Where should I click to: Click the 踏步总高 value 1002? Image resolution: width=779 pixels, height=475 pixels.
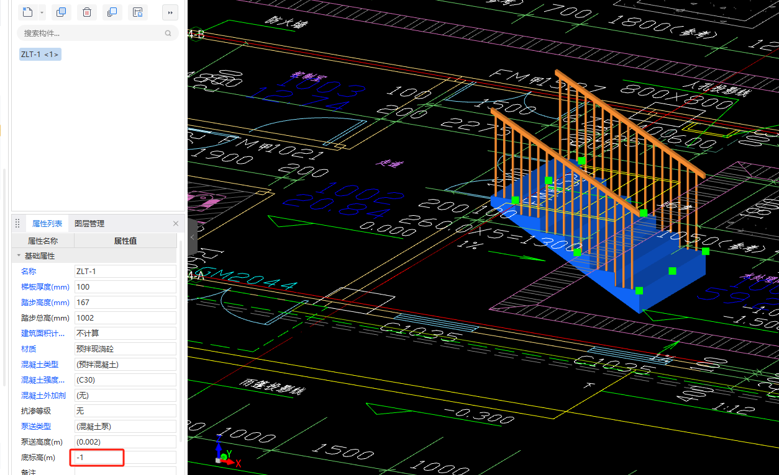(125, 317)
